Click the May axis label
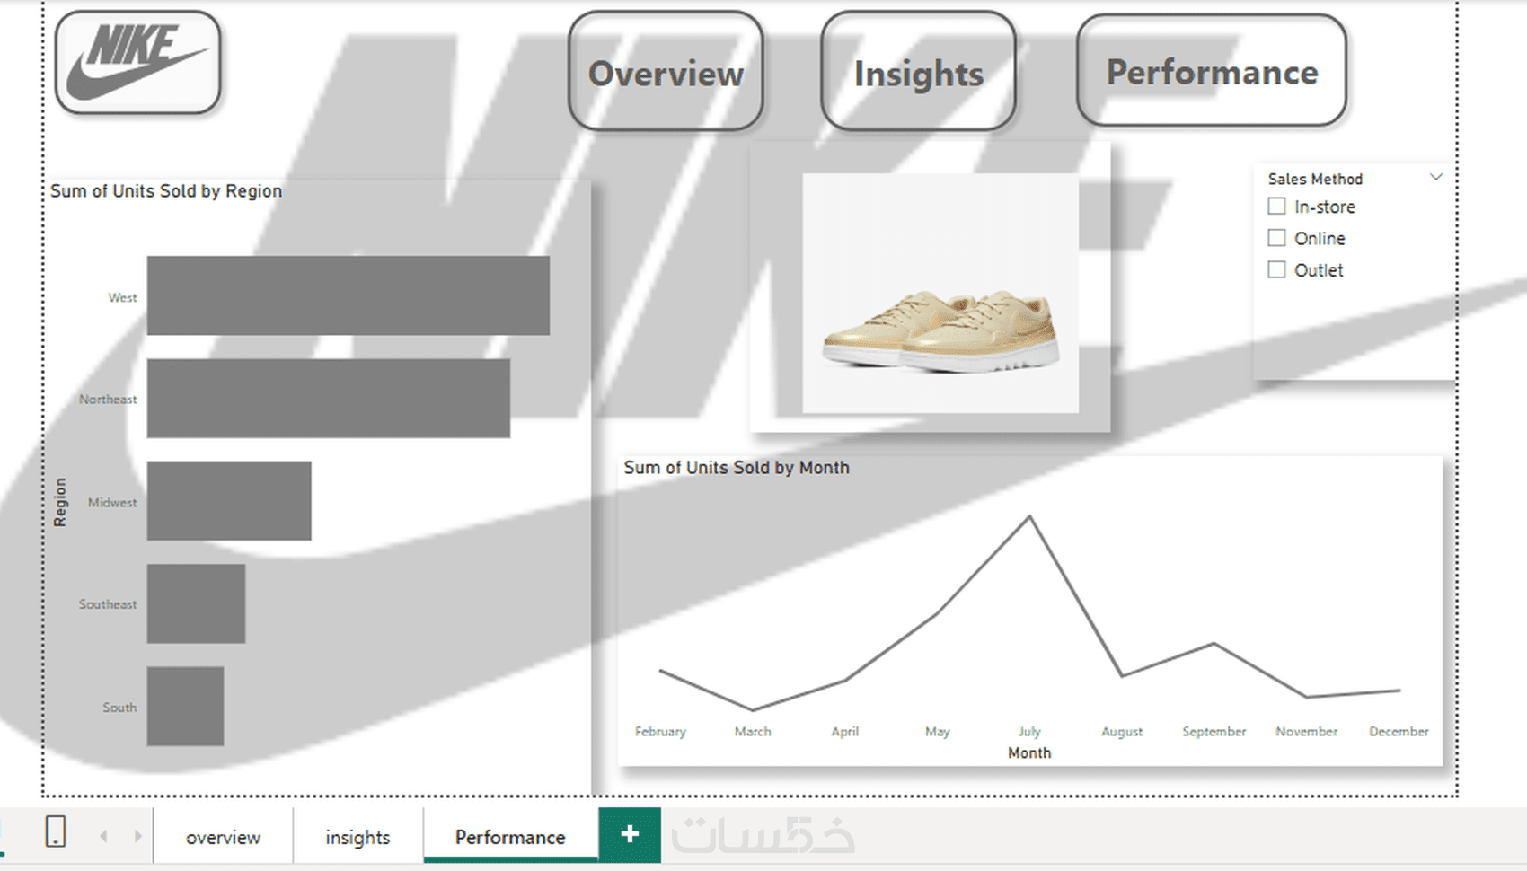 (937, 732)
